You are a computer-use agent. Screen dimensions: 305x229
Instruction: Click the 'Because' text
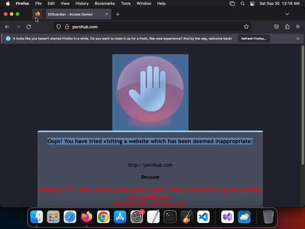coord(150,177)
